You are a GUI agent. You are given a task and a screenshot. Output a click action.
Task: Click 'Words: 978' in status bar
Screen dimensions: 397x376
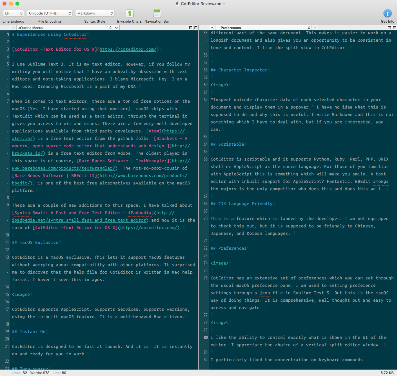point(40,373)
